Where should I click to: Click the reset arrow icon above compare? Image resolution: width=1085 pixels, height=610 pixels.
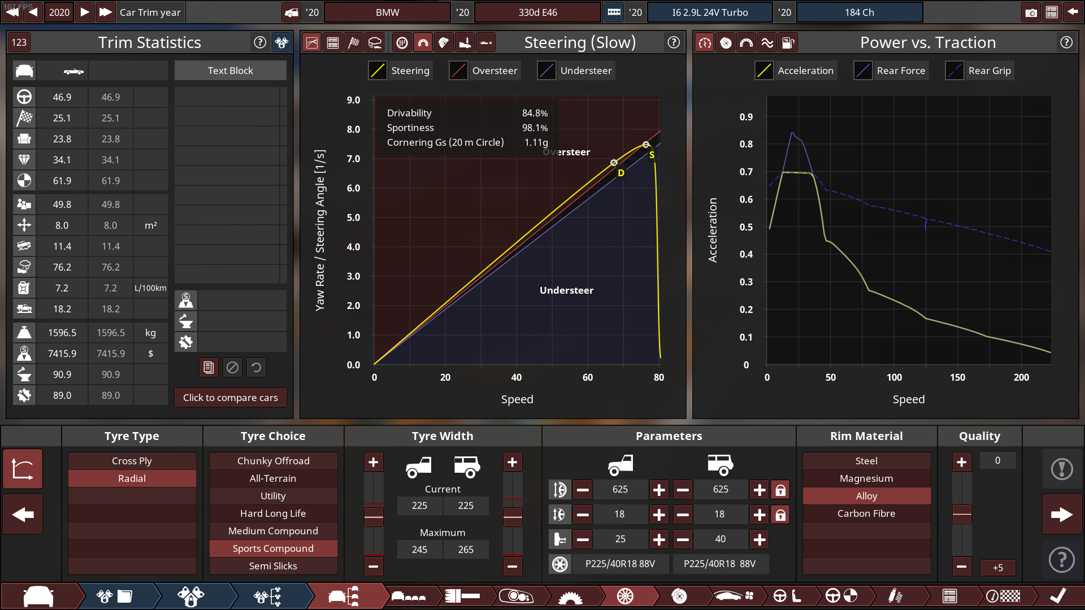click(256, 368)
